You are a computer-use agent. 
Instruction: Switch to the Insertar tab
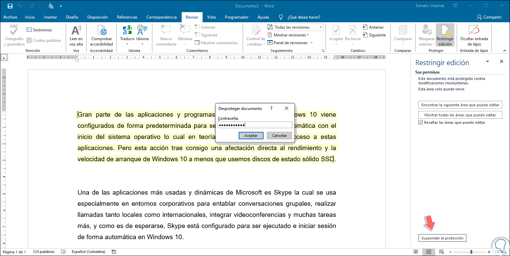pyautogui.click(x=50, y=17)
